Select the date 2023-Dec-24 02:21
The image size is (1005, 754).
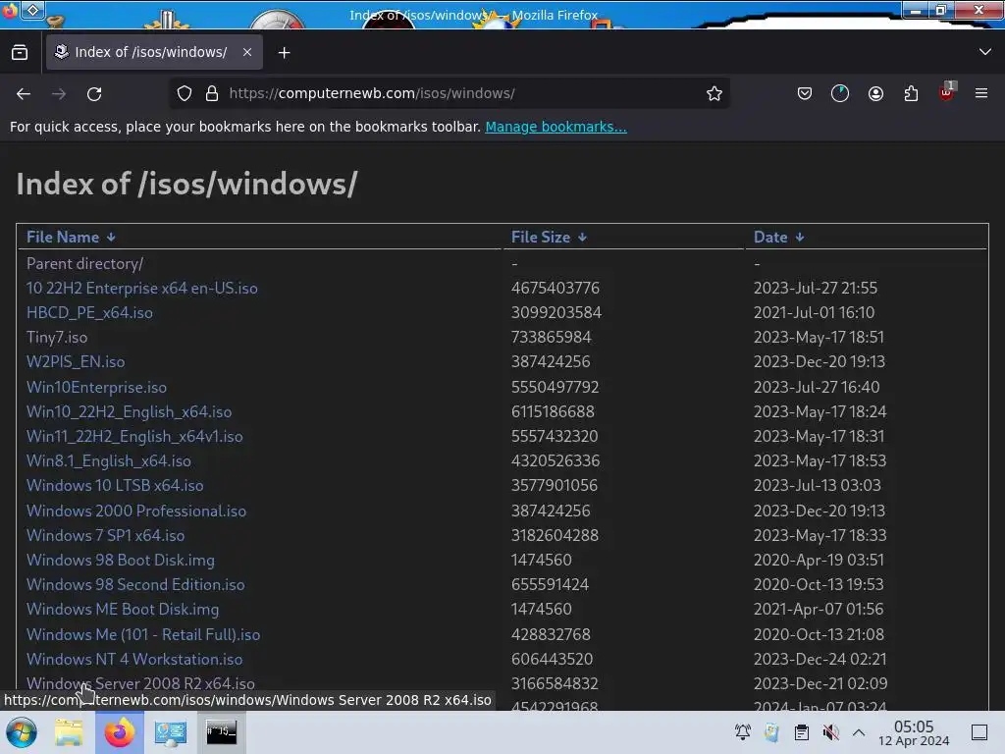click(x=820, y=659)
